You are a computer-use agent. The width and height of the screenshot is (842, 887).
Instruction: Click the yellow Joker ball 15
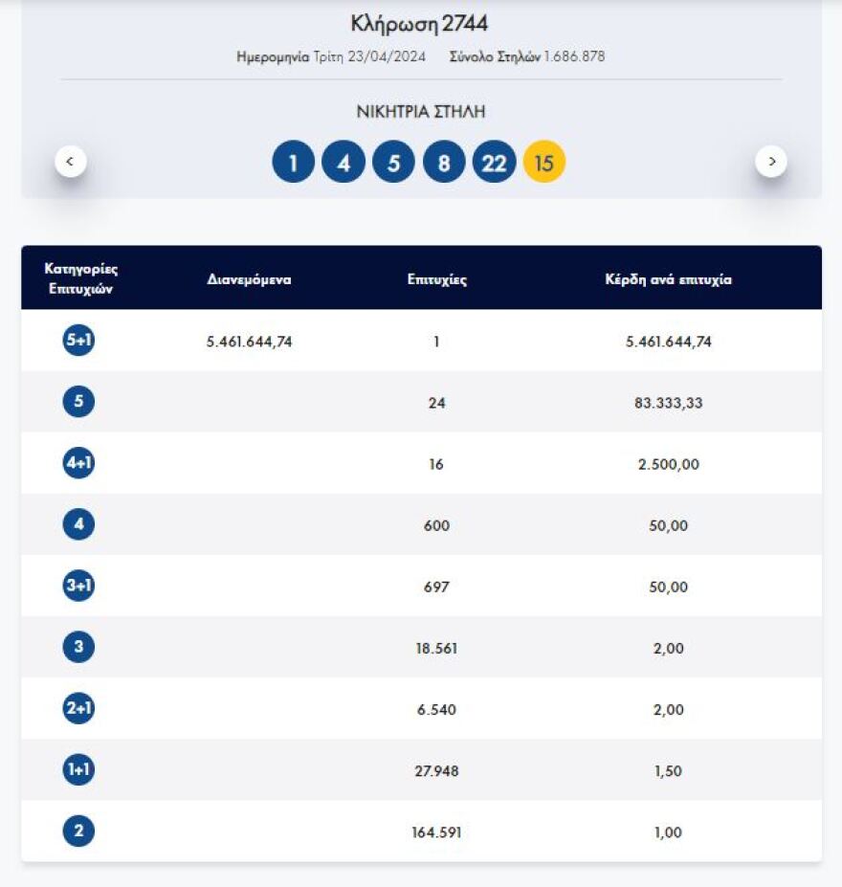[x=544, y=163]
